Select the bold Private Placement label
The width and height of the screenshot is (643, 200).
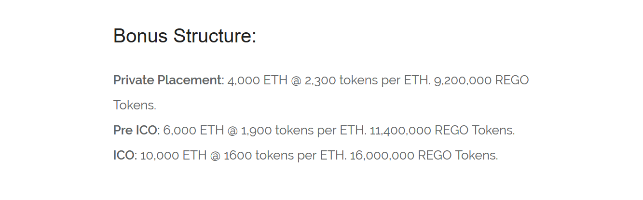169,80
